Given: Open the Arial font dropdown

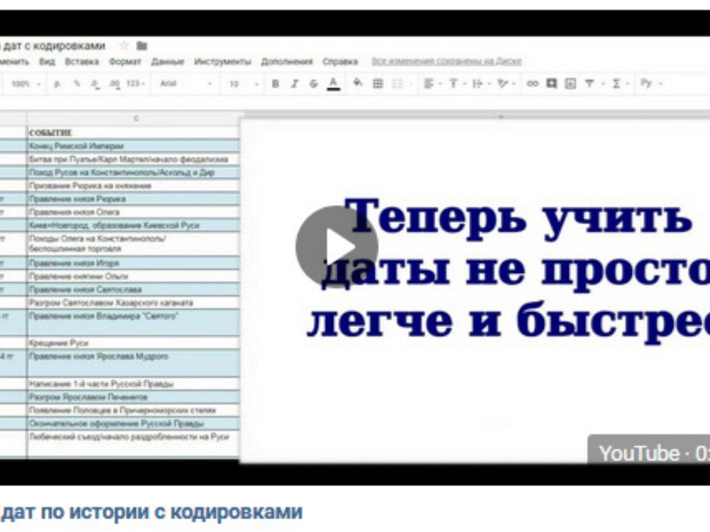Looking at the screenshot, I should (185, 84).
